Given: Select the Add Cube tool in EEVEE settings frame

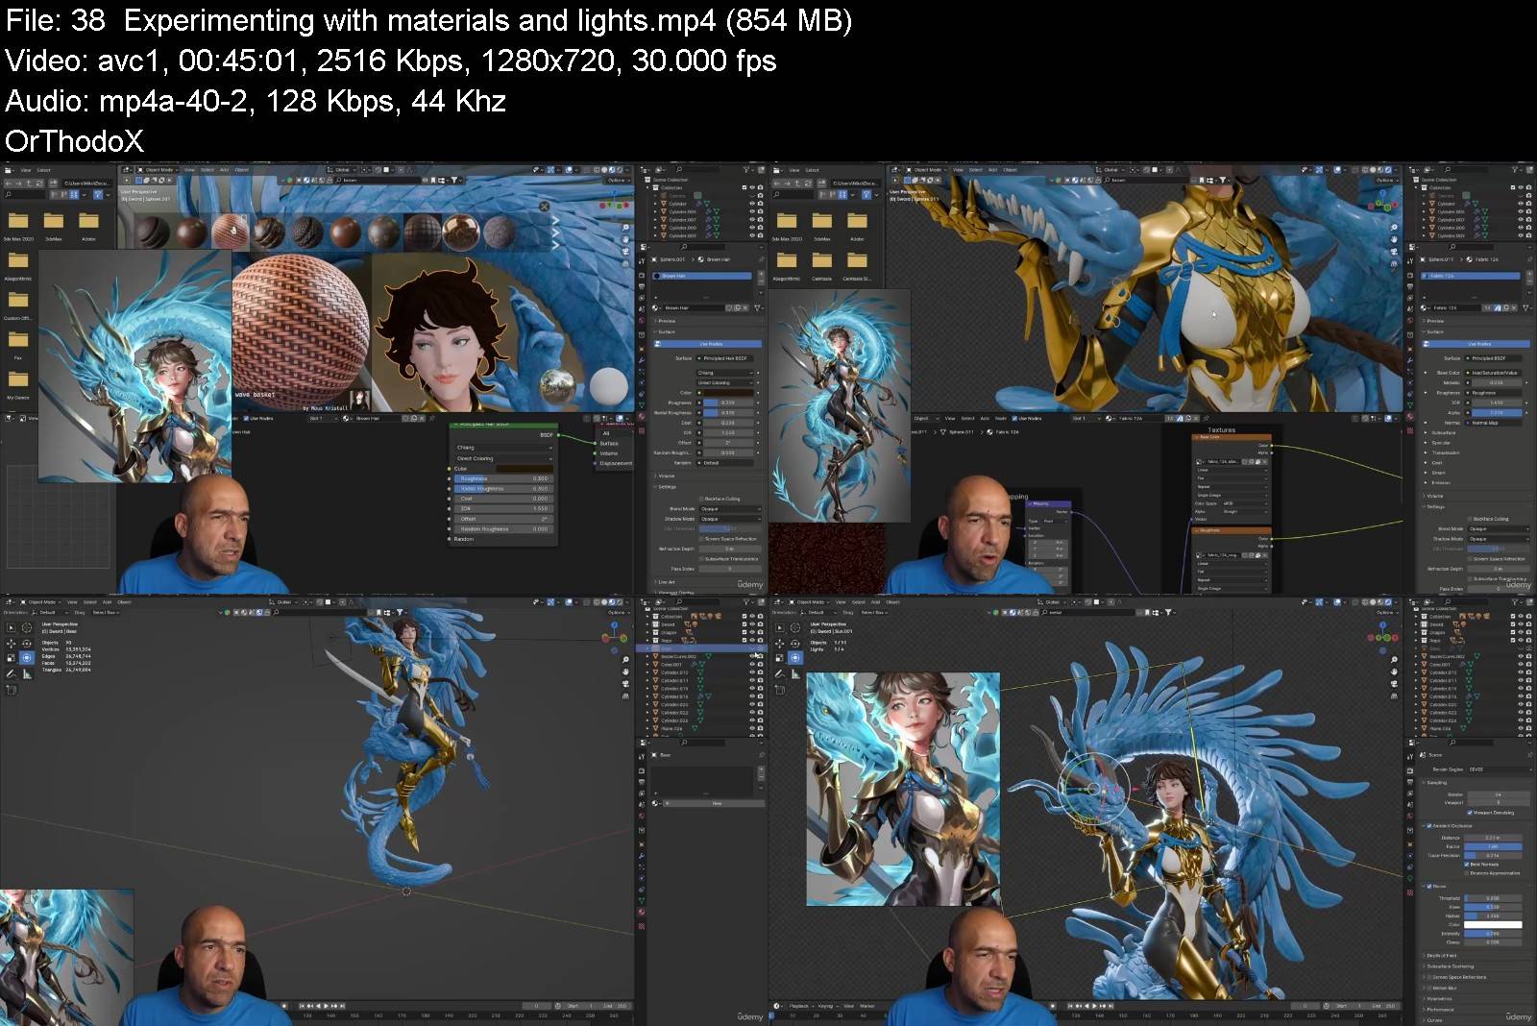Looking at the screenshot, I should pos(779,689).
